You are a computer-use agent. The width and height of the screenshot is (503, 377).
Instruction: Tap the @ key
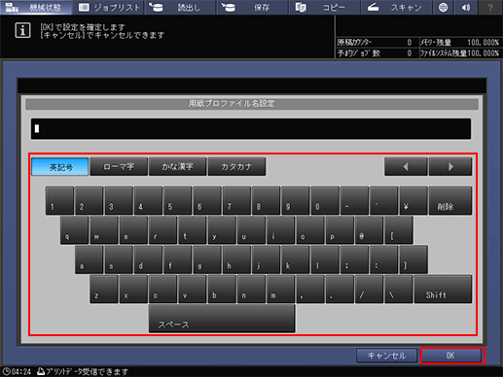[370, 230]
